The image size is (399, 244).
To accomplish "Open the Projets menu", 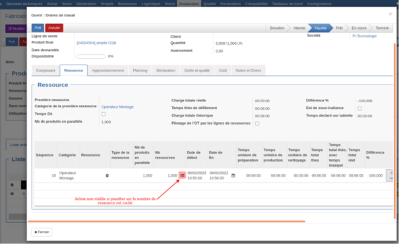I will (x=107, y=4).
